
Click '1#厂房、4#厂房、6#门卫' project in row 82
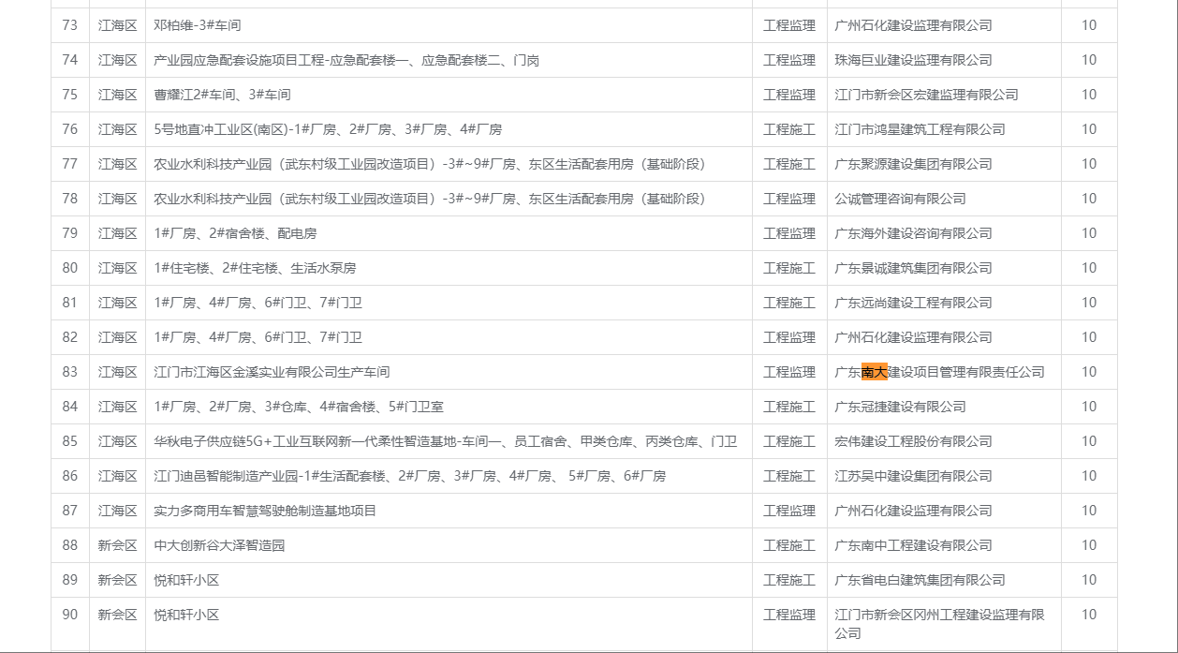coord(258,337)
